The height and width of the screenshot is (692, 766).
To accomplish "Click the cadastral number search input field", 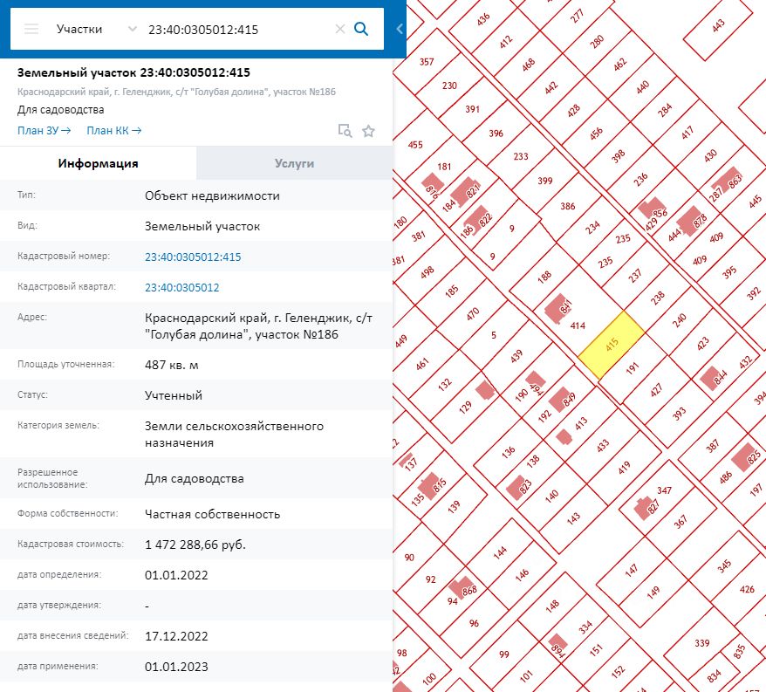I will [237, 30].
